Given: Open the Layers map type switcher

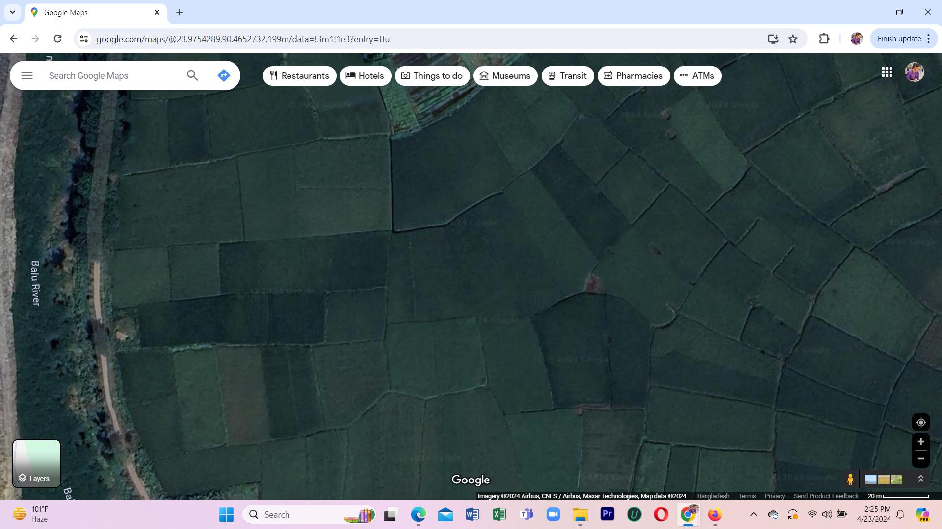Looking at the screenshot, I should pos(36,463).
